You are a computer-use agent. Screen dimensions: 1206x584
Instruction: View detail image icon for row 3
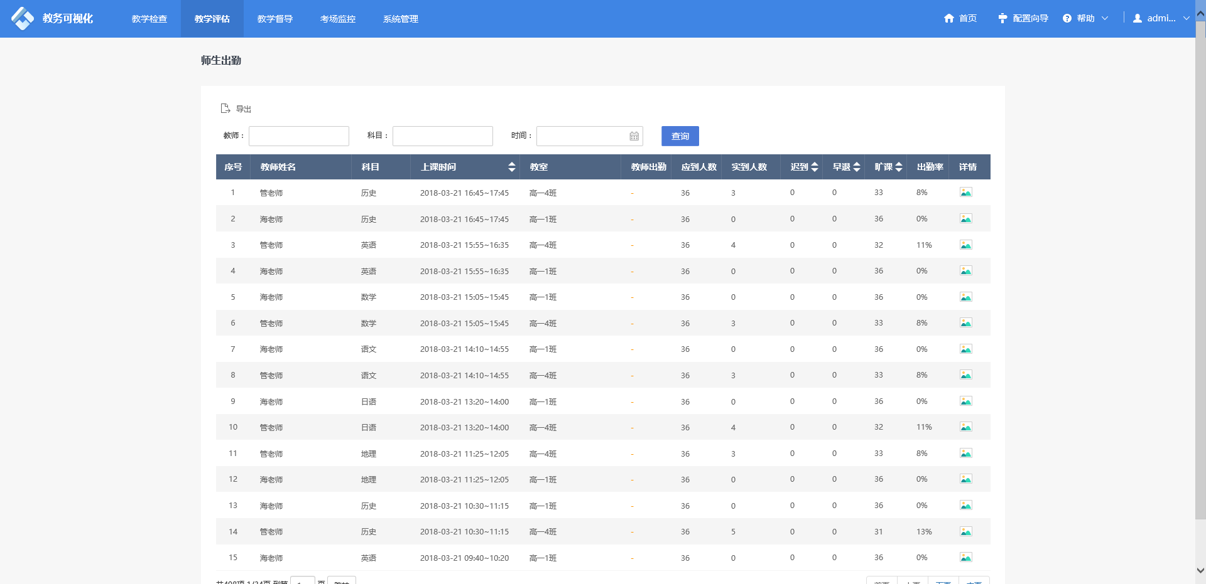tap(966, 245)
